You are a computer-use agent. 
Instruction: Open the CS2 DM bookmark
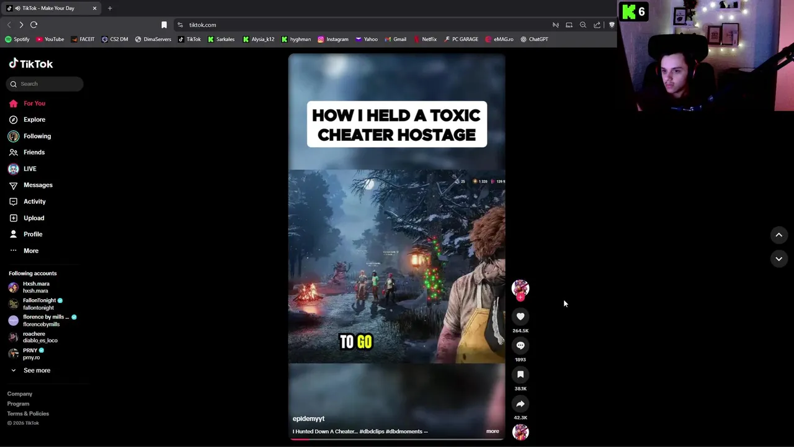point(115,39)
